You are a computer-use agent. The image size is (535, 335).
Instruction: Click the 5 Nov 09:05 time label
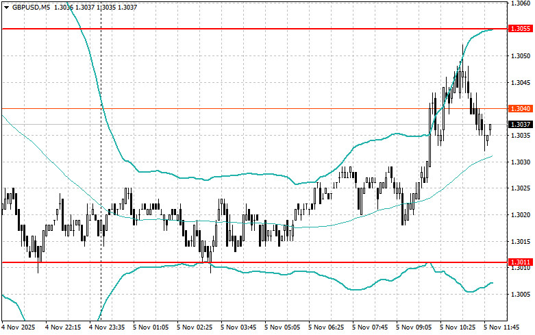pyautogui.click(x=414, y=327)
